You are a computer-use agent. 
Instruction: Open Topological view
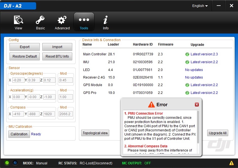95,133
